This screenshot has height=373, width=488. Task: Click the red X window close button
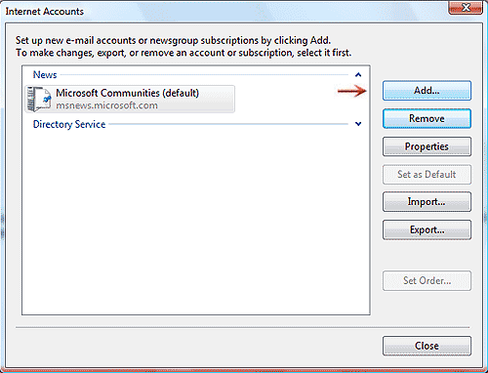tap(466, 7)
